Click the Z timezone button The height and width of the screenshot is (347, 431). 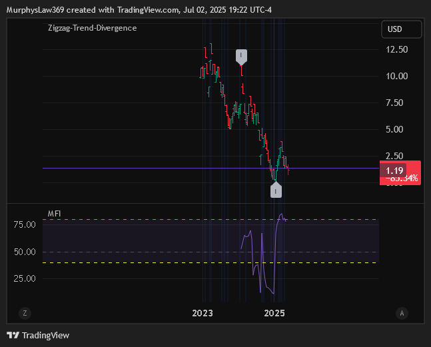click(x=25, y=313)
